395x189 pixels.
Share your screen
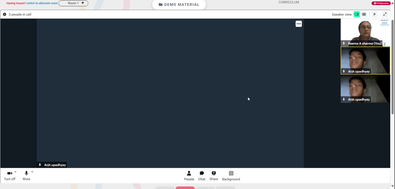coord(214,176)
